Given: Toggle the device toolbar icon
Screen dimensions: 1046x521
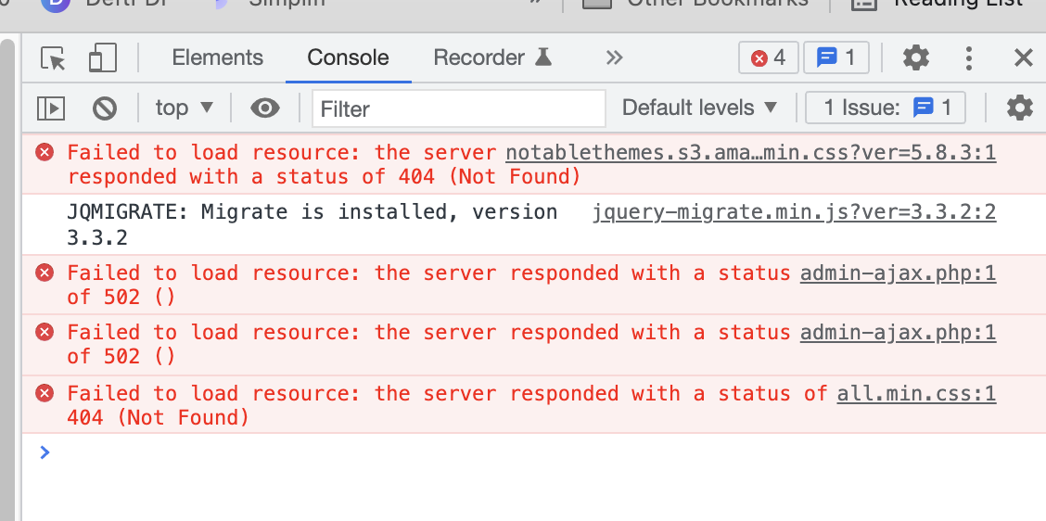Looking at the screenshot, I should tap(103, 57).
